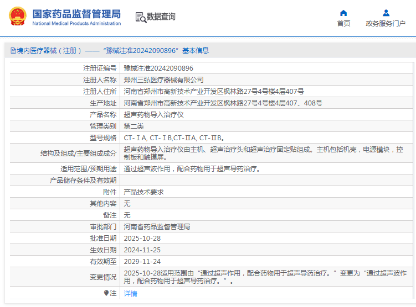
Task: Open the 数据查询 label
Action: coord(161,17)
